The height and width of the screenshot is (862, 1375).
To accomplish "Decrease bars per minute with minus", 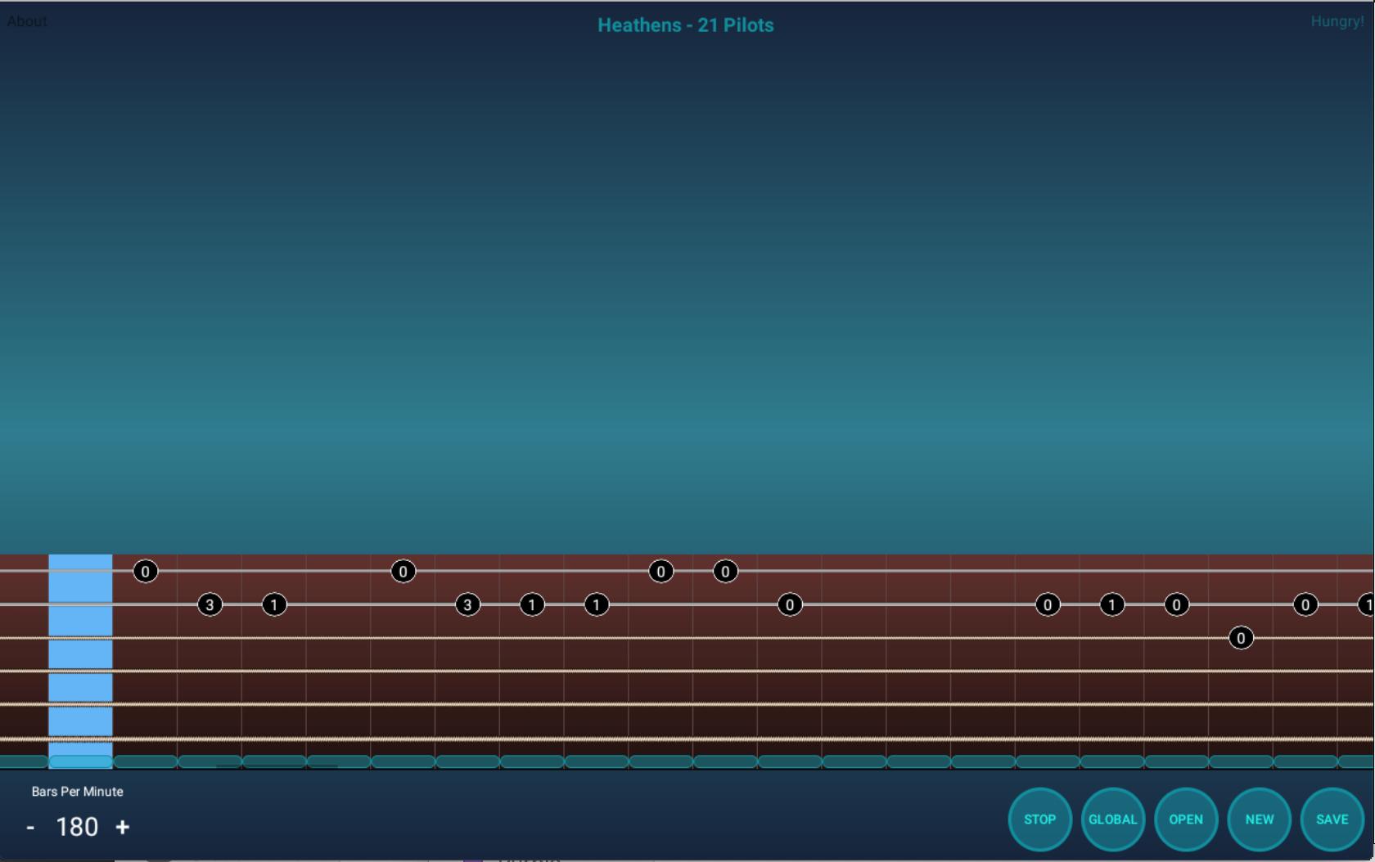I will click(x=30, y=827).
